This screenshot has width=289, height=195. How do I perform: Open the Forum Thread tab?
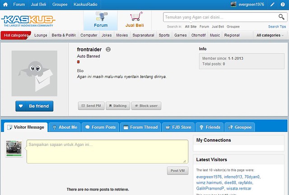tap(140, 127)
